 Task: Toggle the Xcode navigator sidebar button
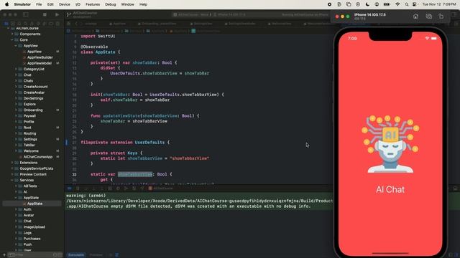click(26, 14)
